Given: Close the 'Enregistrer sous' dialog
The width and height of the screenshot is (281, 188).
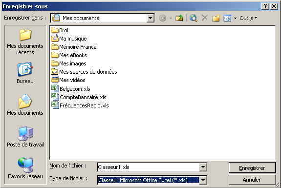Looking at the screenshot, I should click(x=274, y=6).
